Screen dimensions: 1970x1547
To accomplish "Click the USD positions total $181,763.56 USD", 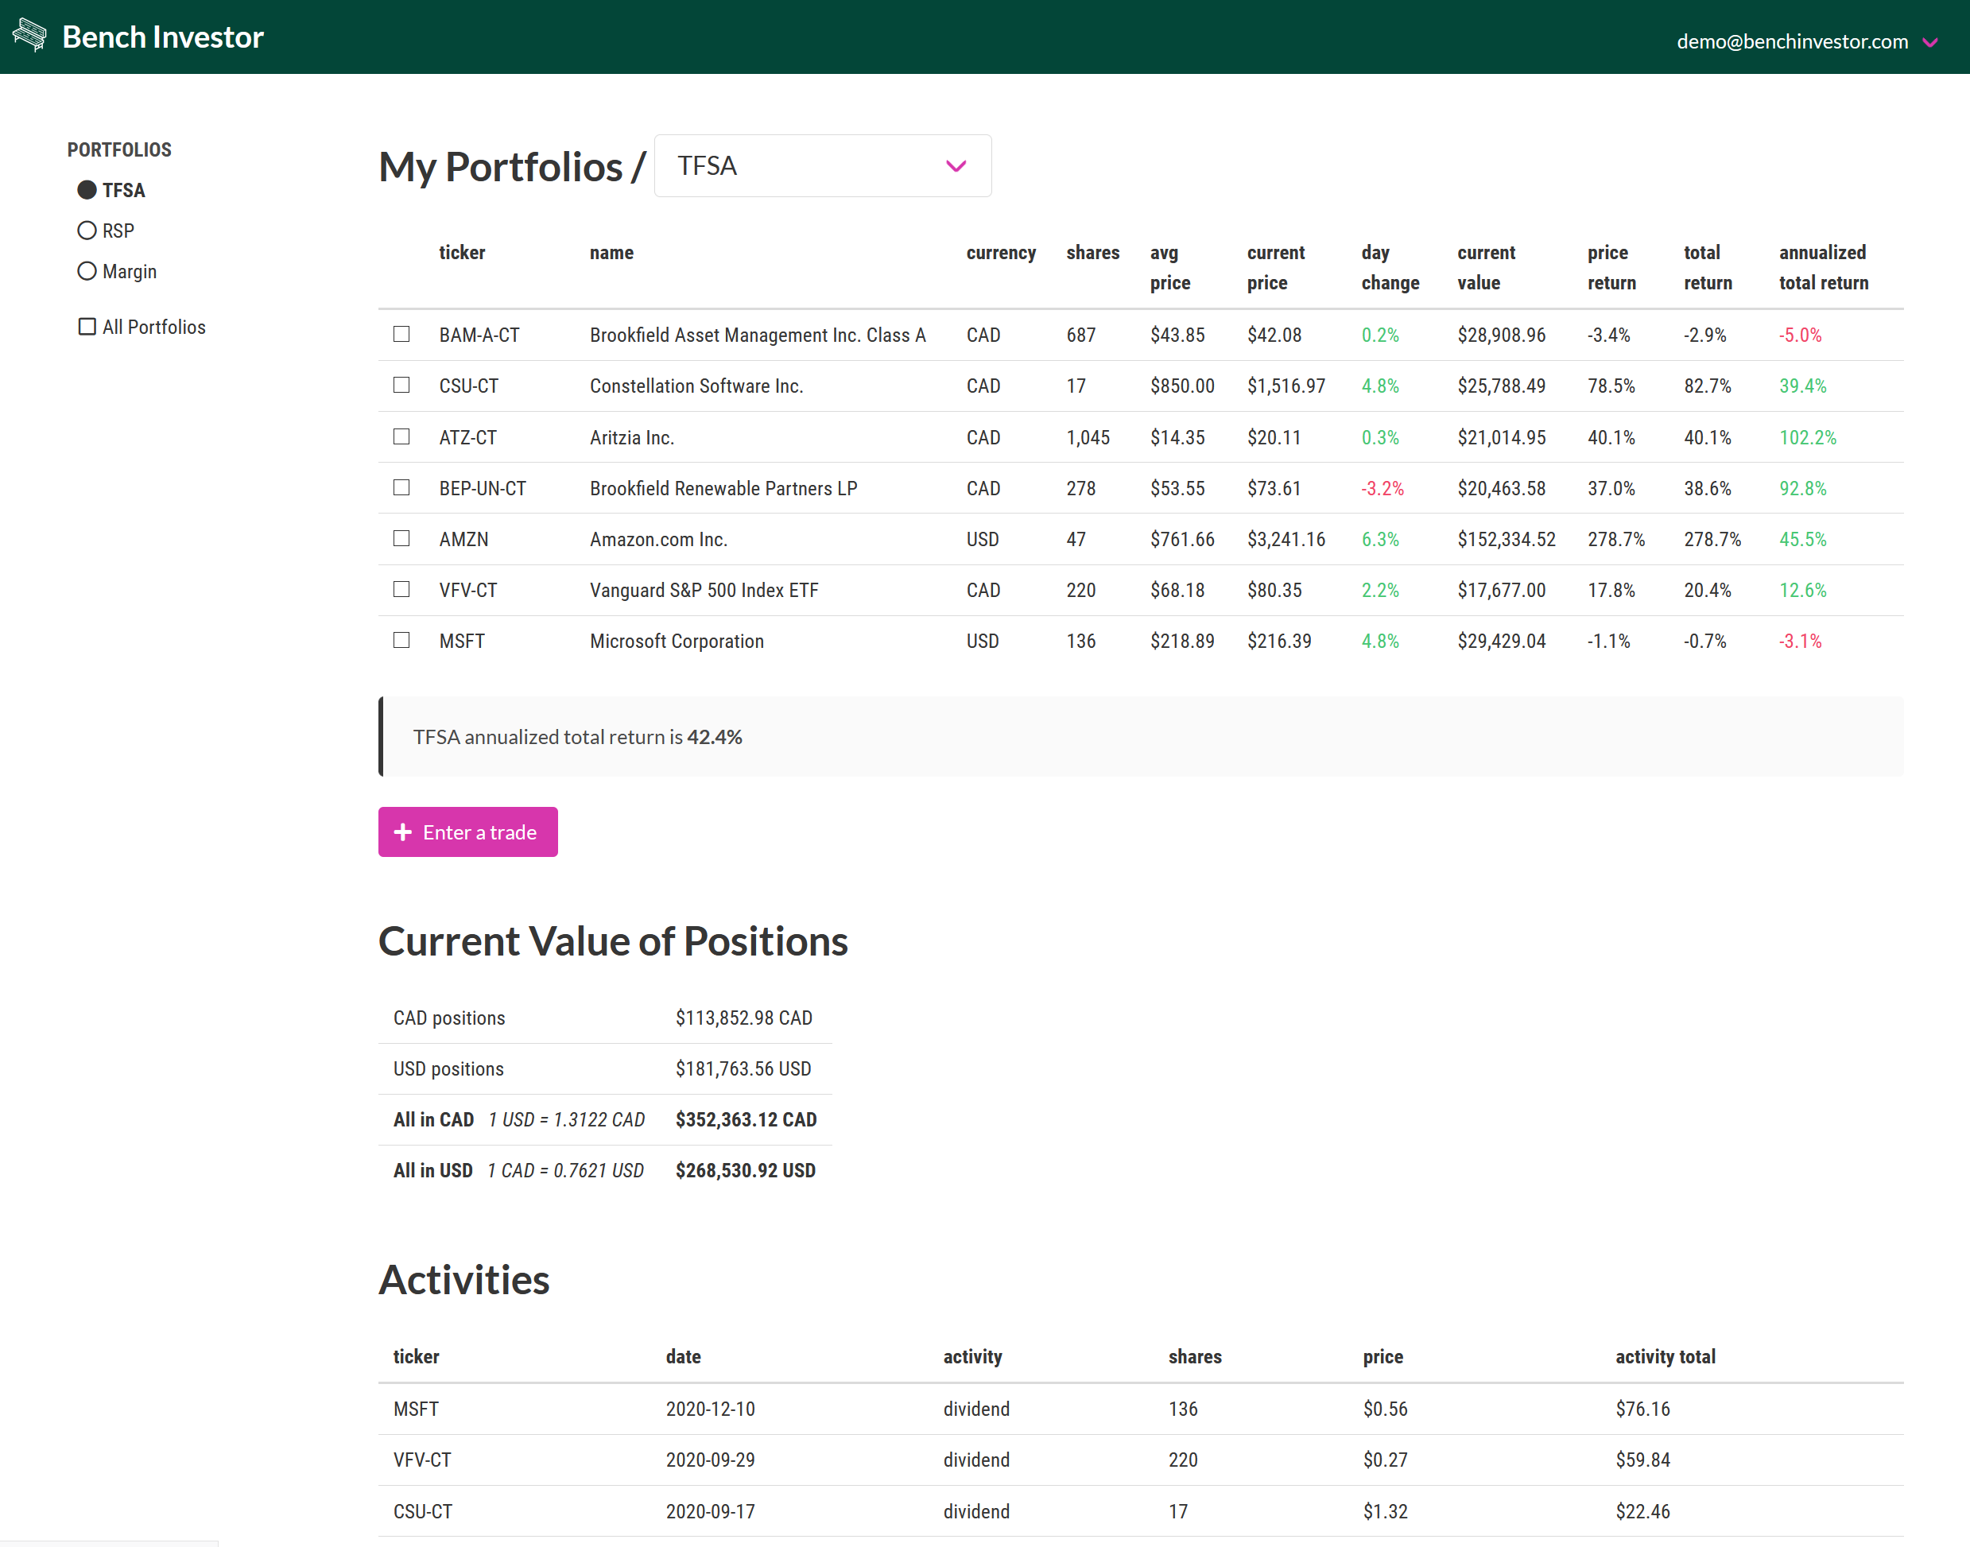I will 743,1068.
